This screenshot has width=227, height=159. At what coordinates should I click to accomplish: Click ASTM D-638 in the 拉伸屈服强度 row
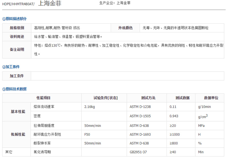click(x=139, y=126)
